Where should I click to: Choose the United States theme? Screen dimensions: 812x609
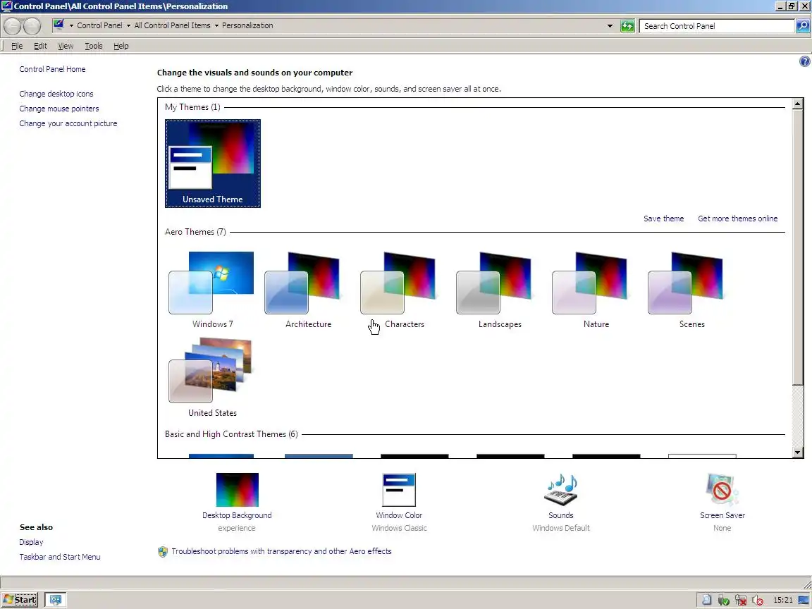point(212,378)
